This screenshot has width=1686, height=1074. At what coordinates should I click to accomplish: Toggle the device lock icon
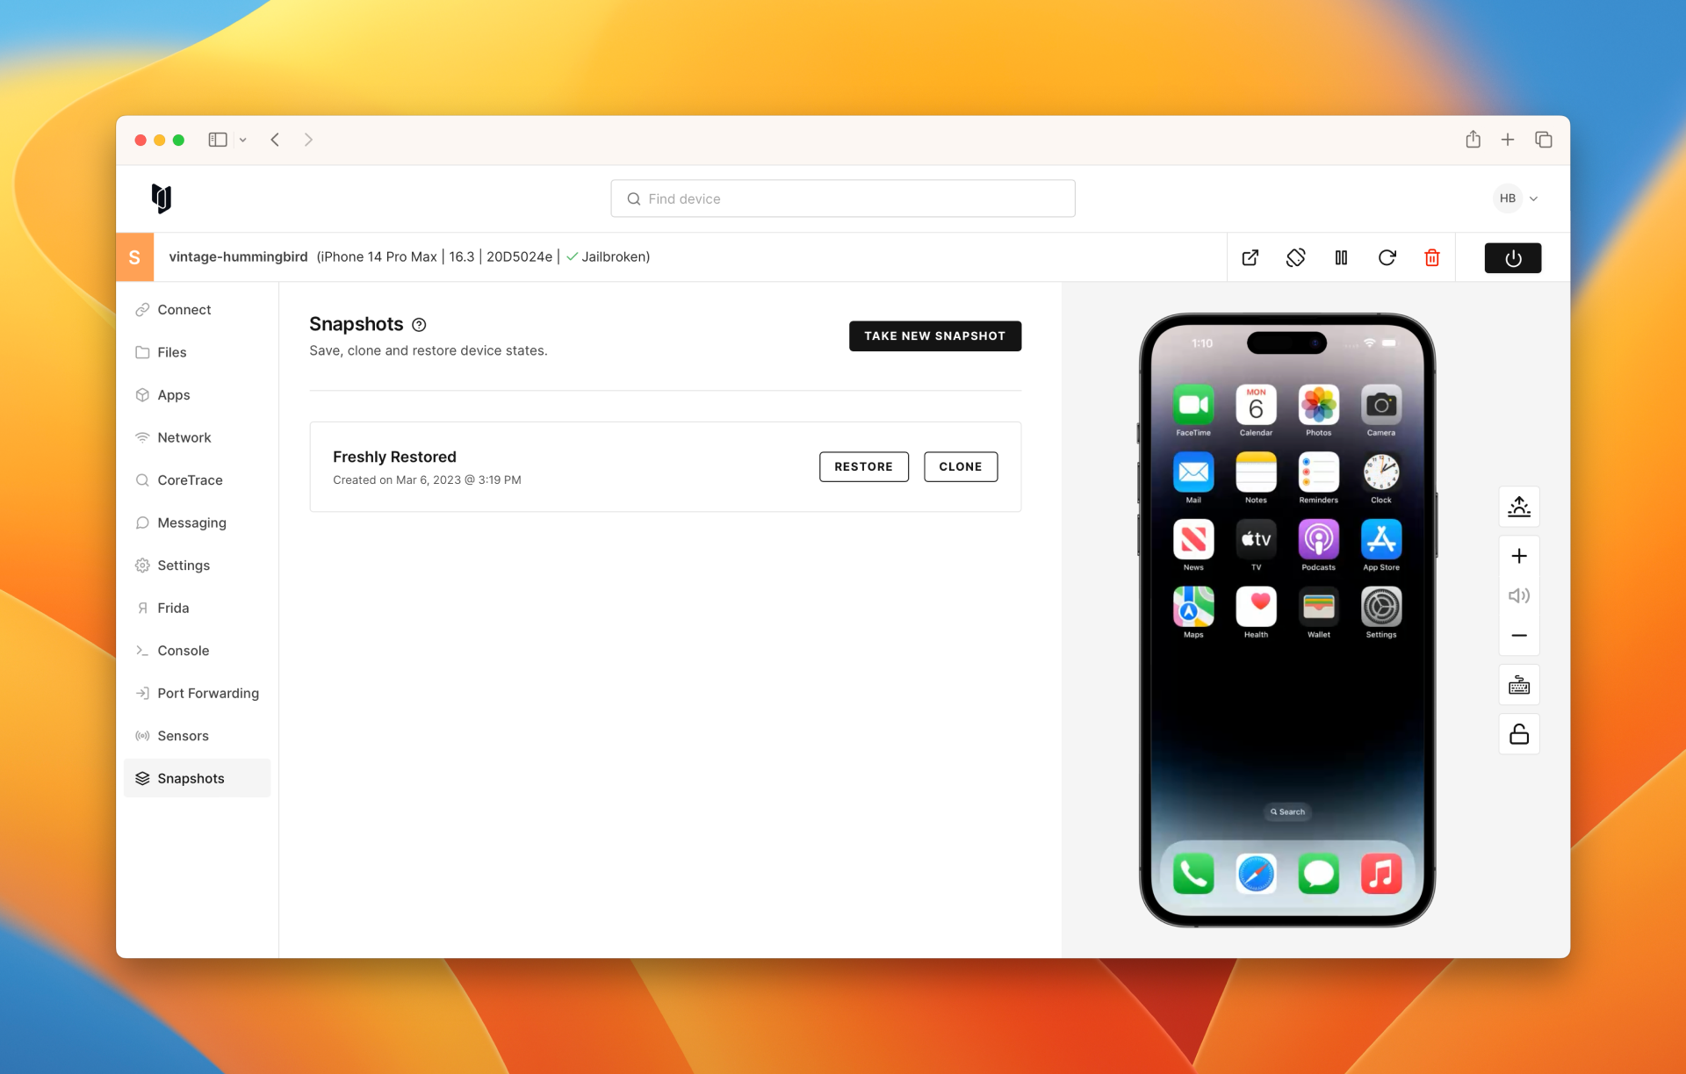[x=1518, y=734]
